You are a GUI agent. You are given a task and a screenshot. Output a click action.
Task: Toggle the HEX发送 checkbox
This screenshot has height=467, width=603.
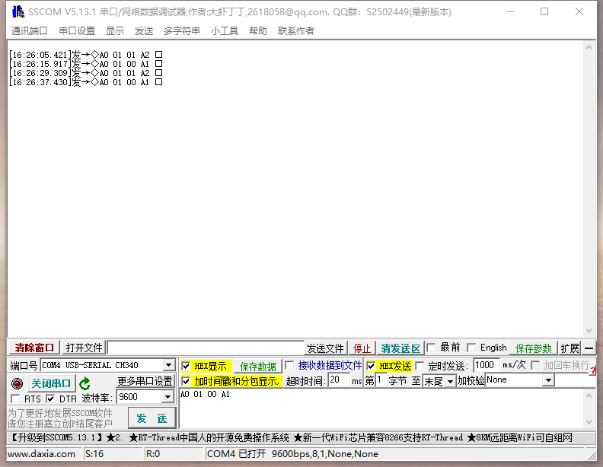pos(371,366)
